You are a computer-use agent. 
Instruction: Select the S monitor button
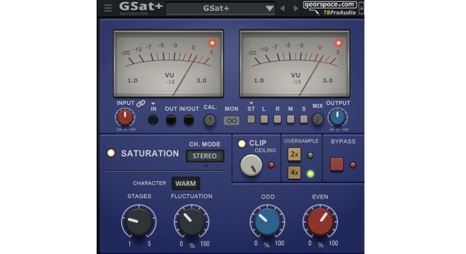[x=303, y=119]
